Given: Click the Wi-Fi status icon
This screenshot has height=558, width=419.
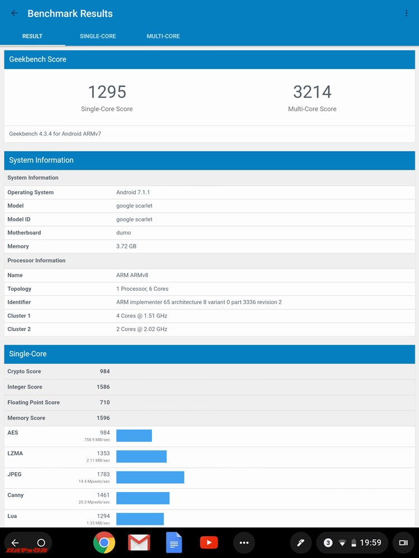Looking at the screenshot, I should click(342, 543).
